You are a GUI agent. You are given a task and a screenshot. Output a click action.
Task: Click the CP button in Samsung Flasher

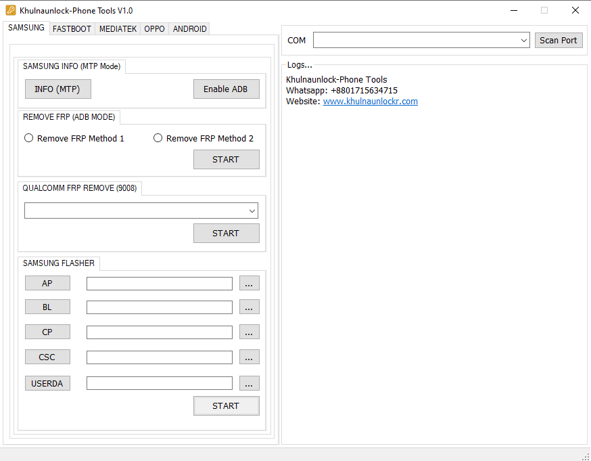pos(47,332)
